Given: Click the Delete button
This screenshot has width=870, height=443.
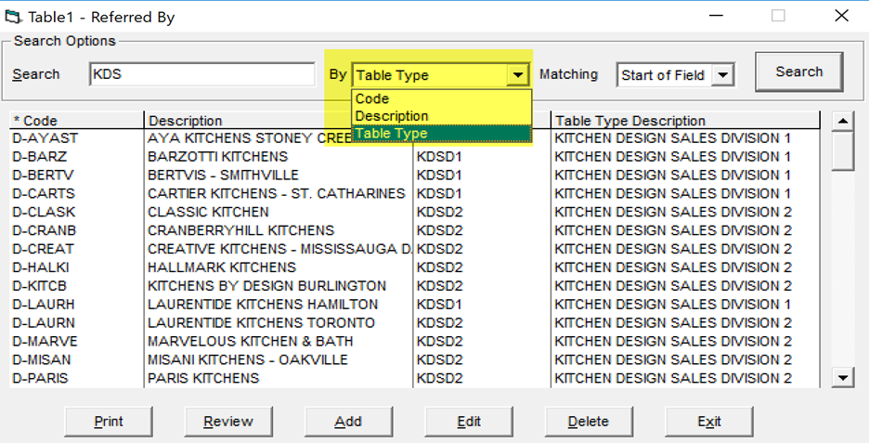Looking at the screenshot, I should point(589,422).
